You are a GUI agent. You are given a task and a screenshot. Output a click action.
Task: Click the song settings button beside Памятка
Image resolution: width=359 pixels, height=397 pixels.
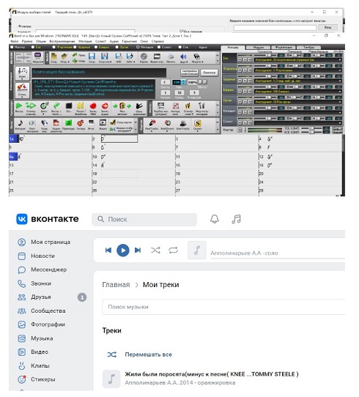coord(190,73)
